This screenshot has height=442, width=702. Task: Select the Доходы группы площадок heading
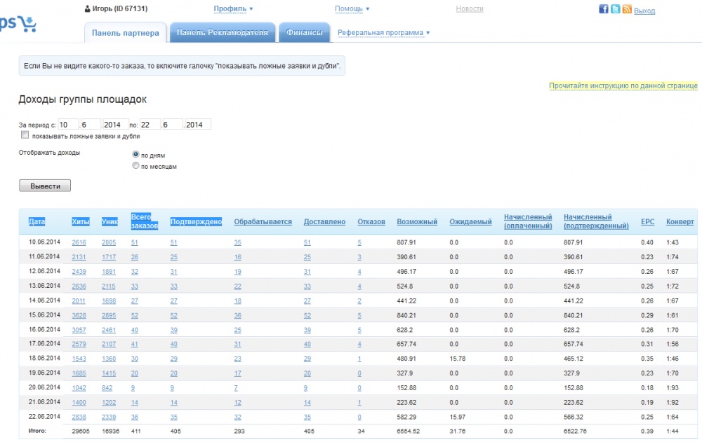pos(82,99)
